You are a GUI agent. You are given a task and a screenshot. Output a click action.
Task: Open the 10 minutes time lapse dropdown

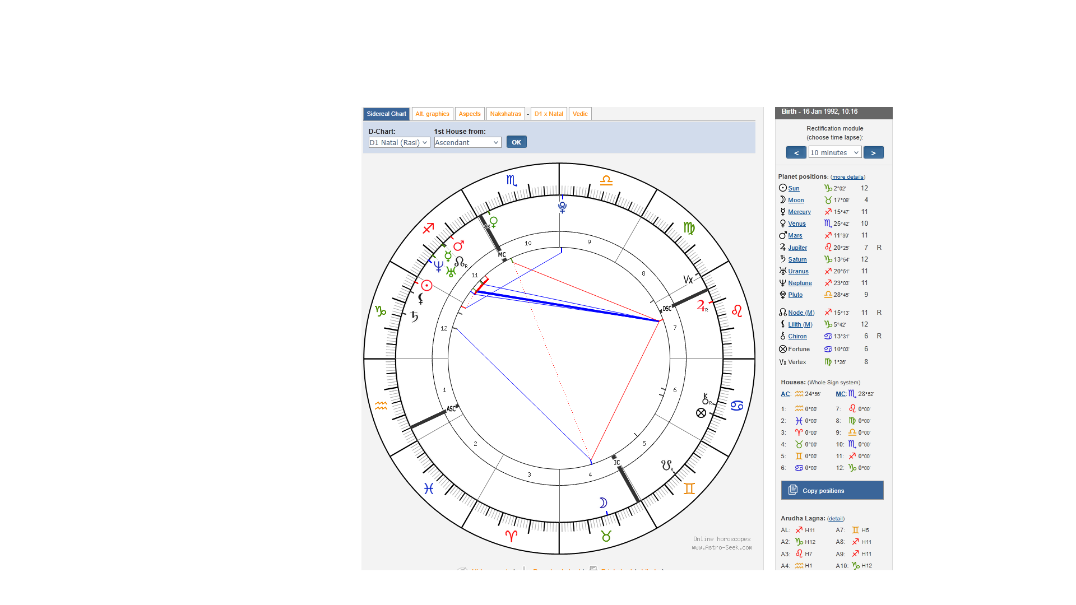[x=834, y=152]
